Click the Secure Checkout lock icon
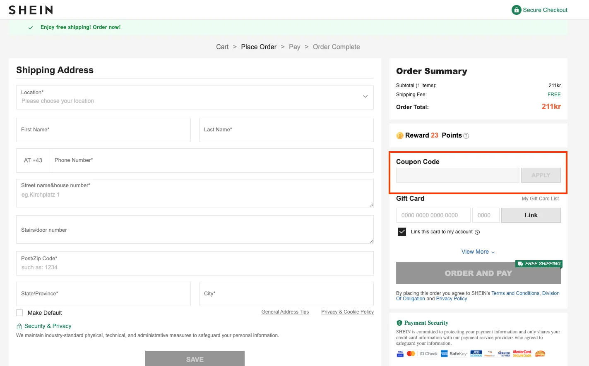Image resolution: width=589 pixels, height=366 pixels. [516, 10]
